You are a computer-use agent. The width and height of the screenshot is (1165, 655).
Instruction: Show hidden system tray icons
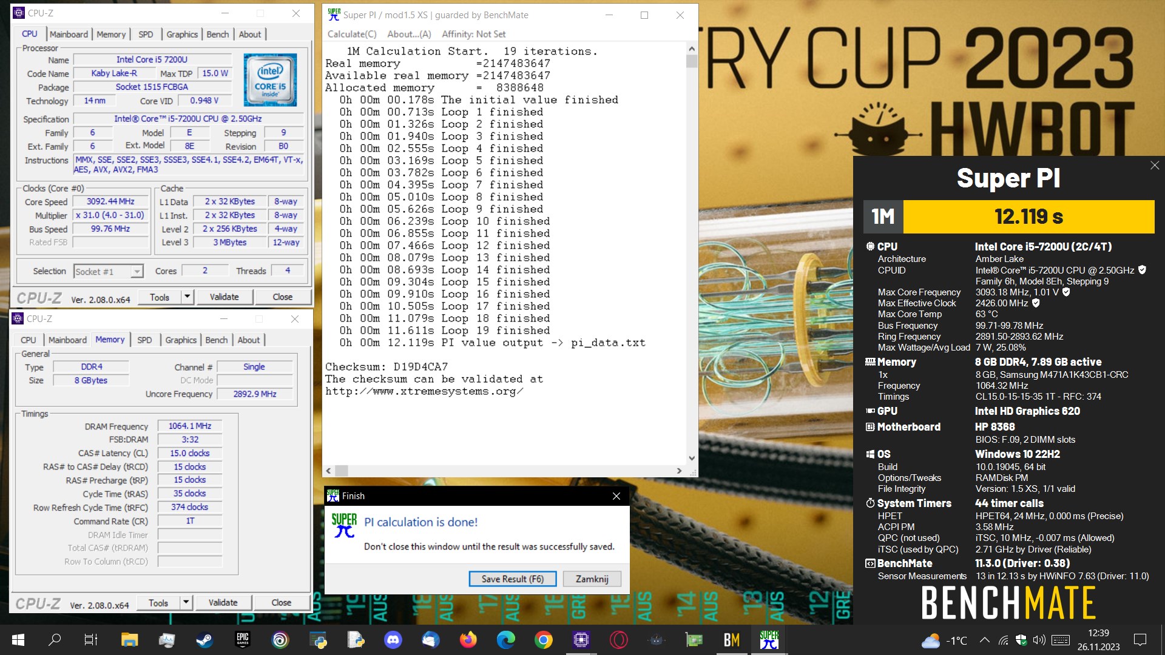(x=985, y=640)
